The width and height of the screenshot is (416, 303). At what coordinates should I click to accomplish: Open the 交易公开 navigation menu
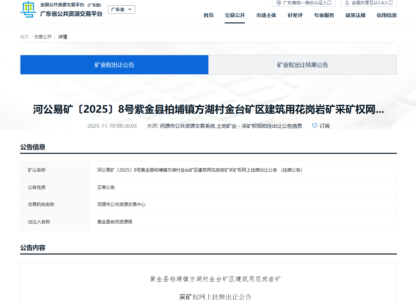click(235, 15)
